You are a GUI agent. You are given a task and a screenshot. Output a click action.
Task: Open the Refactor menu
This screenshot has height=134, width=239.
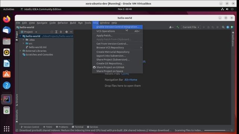tap(63, 23)
